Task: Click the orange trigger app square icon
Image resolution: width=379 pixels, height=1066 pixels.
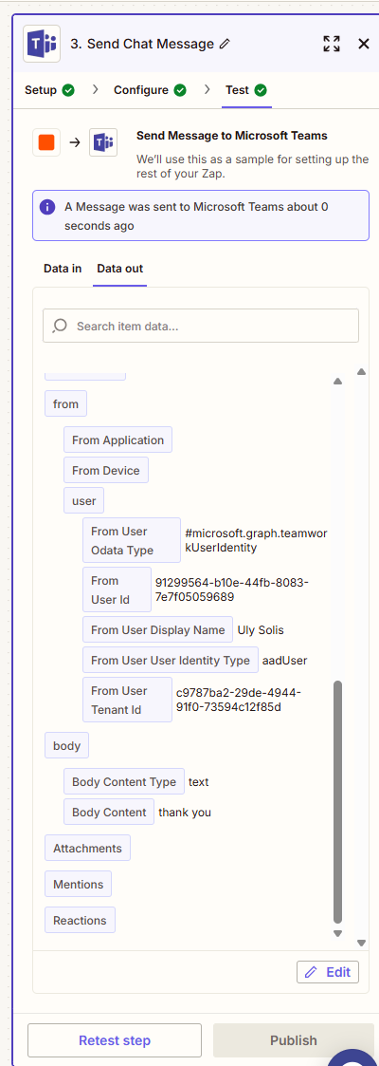Action: pyautogui.click(x=46, y=142)
